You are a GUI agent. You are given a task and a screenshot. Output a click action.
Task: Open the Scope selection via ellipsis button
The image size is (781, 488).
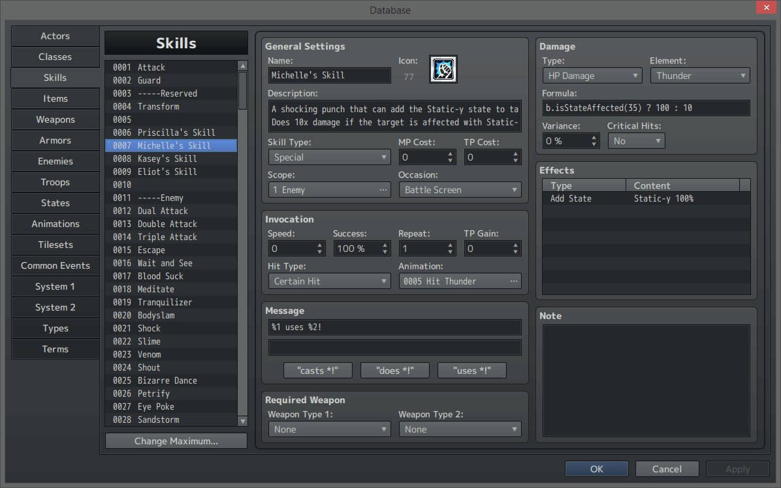(x=383, y=189)
